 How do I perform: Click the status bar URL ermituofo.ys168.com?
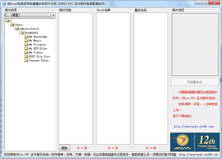(x=199, y=154)
